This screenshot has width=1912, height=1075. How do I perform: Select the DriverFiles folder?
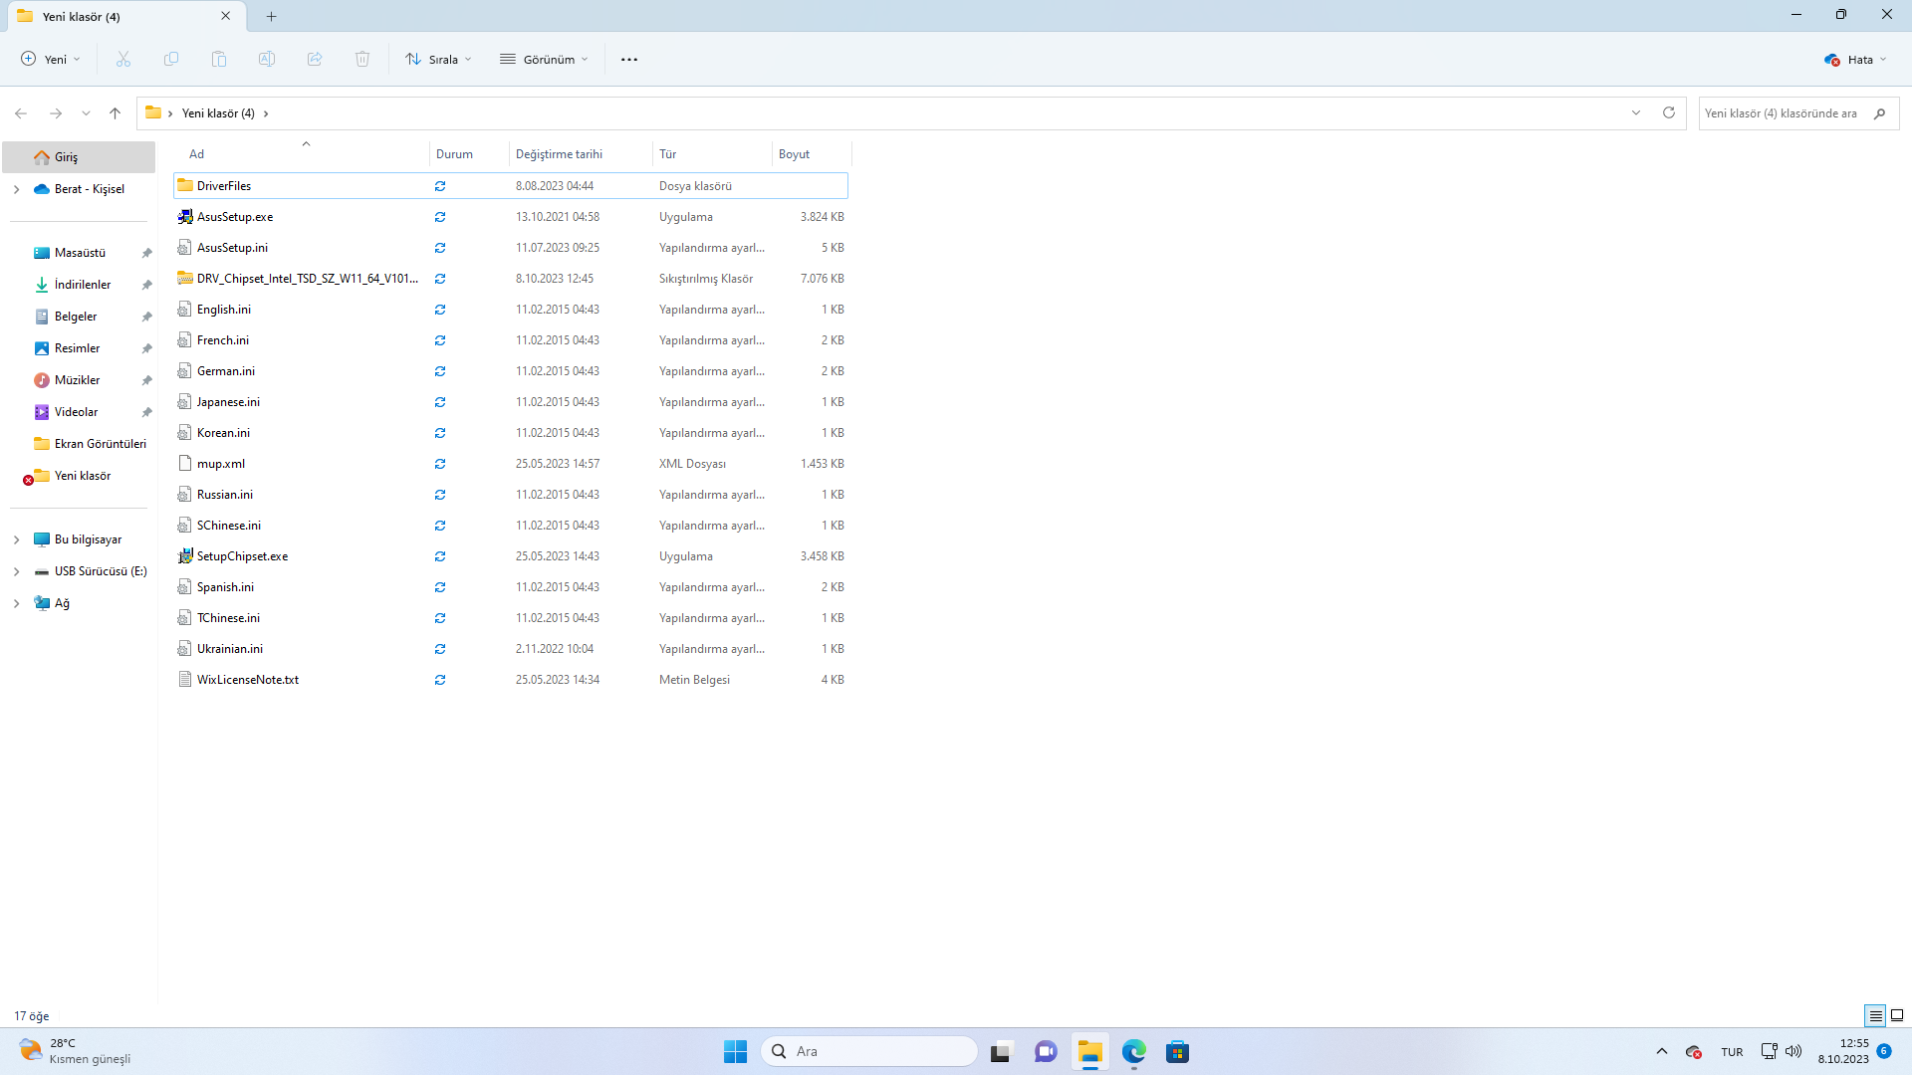pyautogui.click(x=511, y=186)
